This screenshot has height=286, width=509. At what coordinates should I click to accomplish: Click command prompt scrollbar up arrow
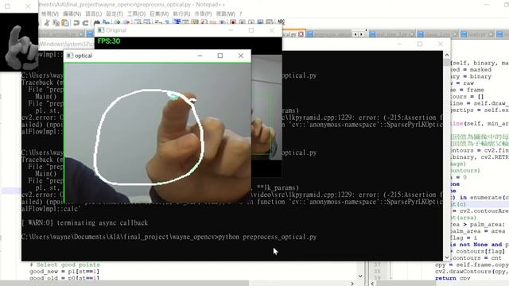pyautogui.click(x=447, y=55)
